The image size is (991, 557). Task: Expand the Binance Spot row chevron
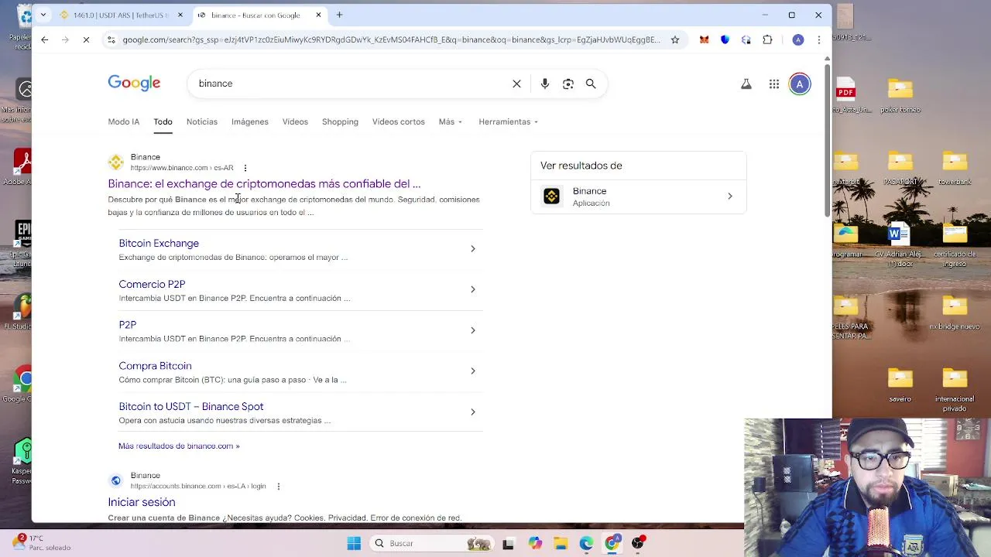tap(472, 412)
